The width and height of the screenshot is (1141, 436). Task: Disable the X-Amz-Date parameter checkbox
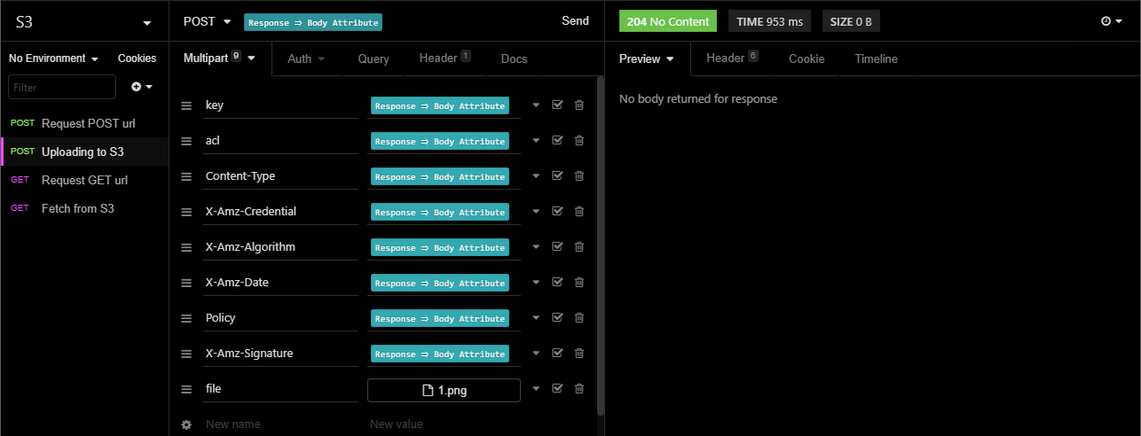(x=557, y=282)
